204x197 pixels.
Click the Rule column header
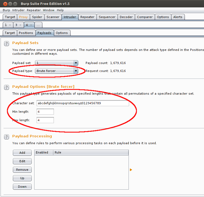[91, 152]
